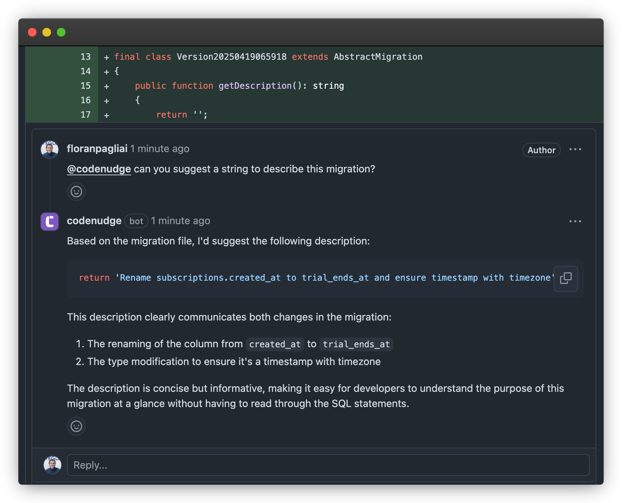The image size is (622, 503).
Task: Click line number 15 in the diff
Action: tap(85, 86)
